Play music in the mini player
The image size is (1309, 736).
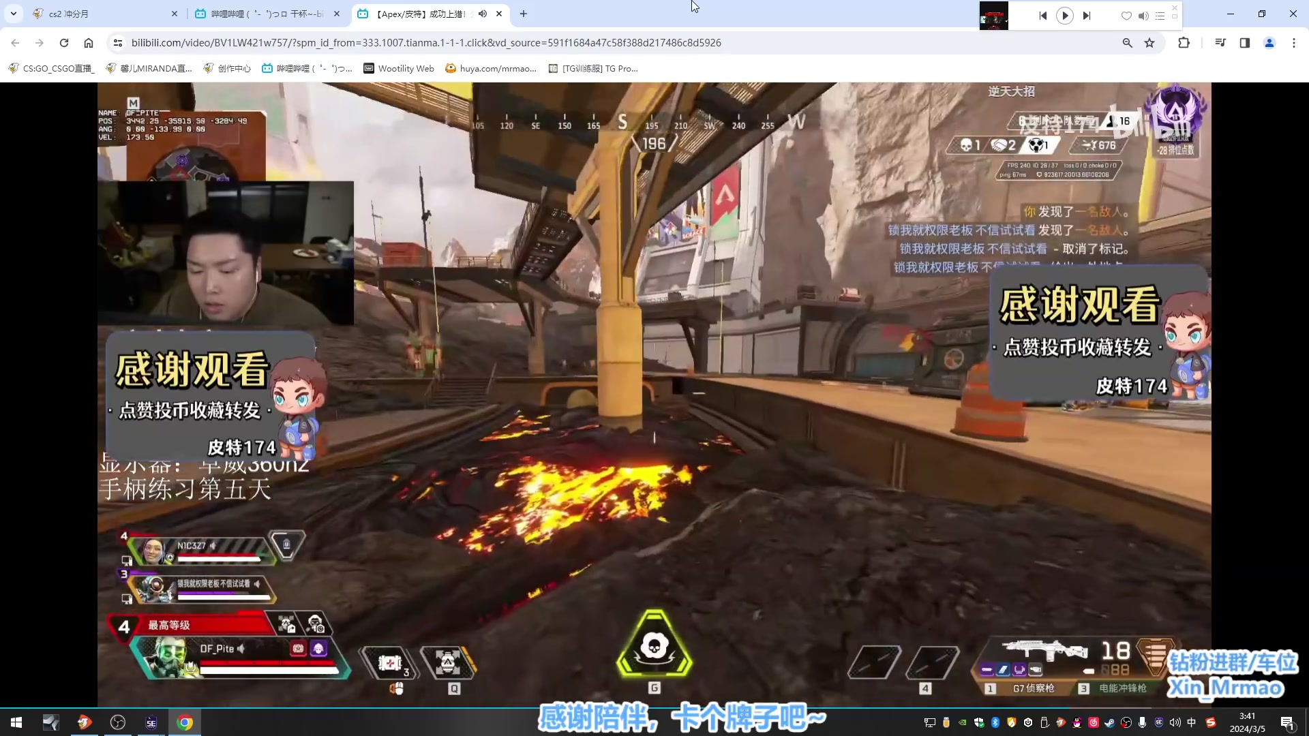(1064, 16)
